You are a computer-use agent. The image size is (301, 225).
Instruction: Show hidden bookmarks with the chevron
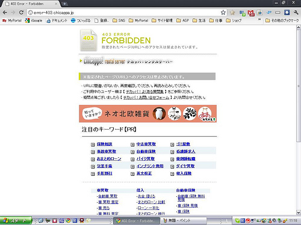[259, 20]
